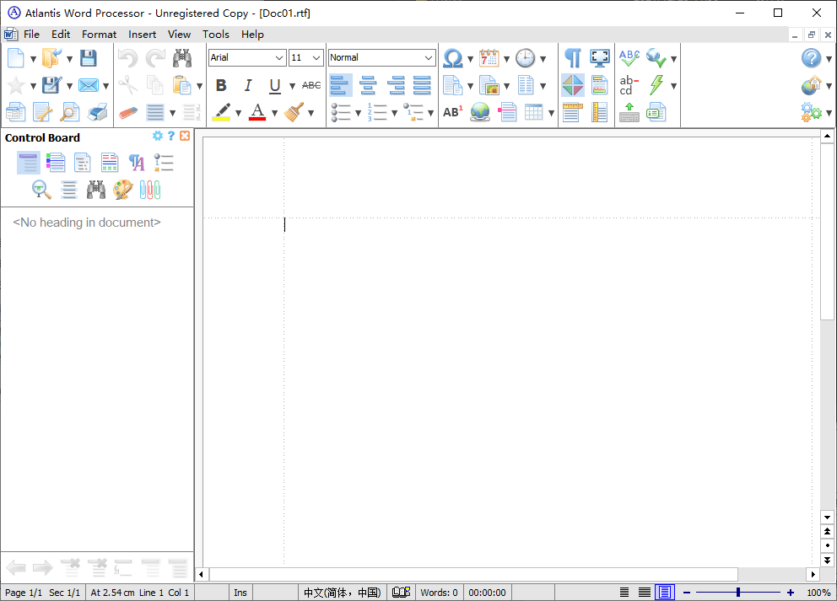Expand the font size dropdown showing 11

[x=316, y=57]
